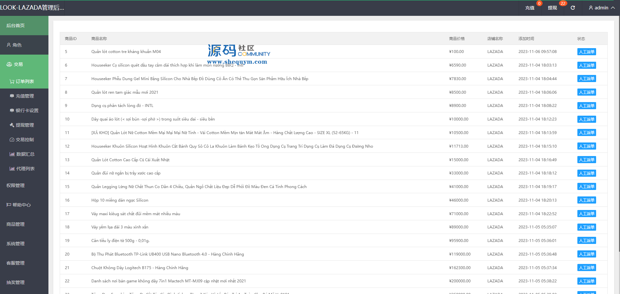
Task: Select product name 'Quần lót cotton tre kháng khuẩn M04'
Action: click(126, 52)
